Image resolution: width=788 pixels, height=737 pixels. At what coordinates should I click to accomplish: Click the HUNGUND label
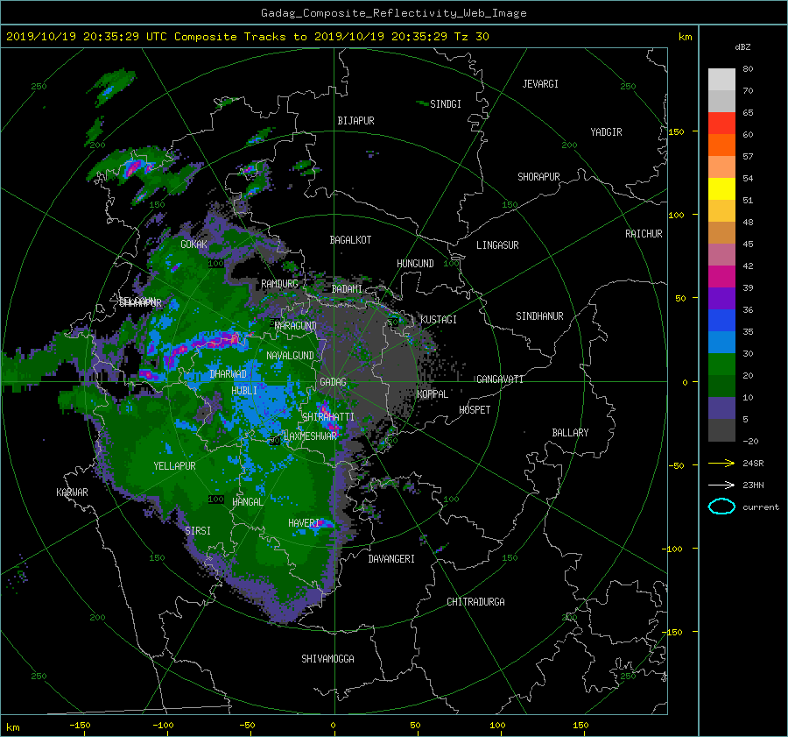[415, 264]
